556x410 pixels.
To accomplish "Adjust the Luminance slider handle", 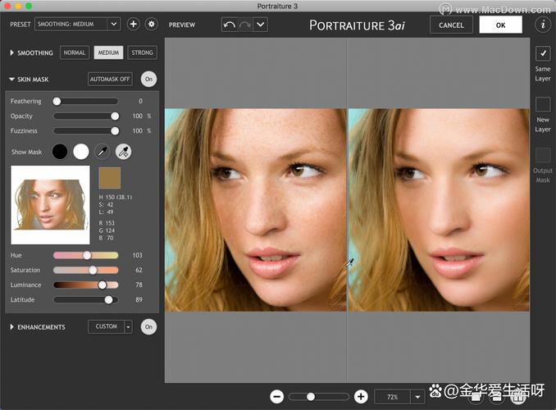I will coord(103,285).
